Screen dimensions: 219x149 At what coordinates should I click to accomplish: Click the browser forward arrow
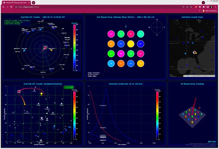[x=7, y=7]
